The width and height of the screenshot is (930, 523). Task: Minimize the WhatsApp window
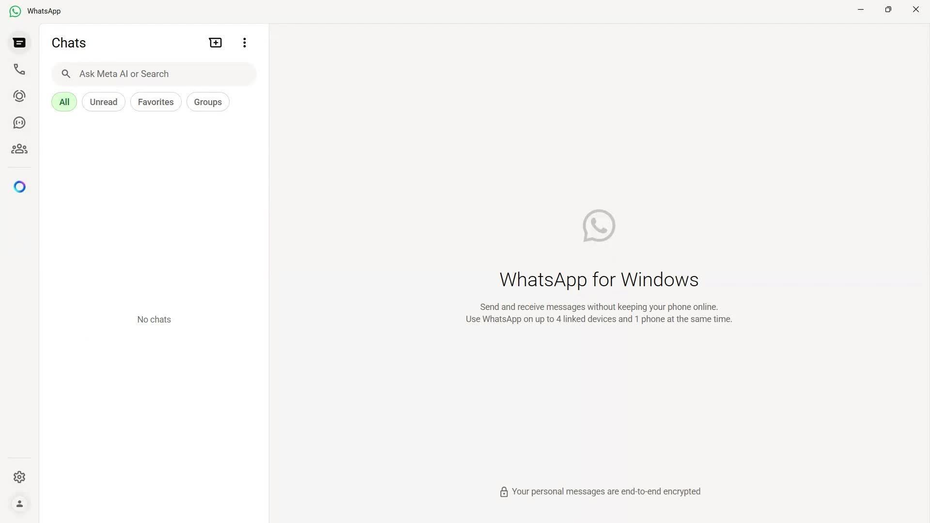tap(861, 10)
